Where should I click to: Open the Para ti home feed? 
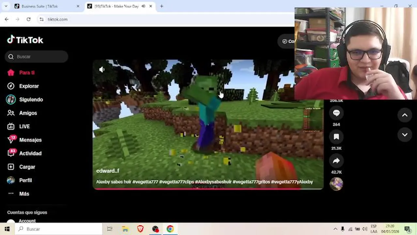[x=21, y=73]
